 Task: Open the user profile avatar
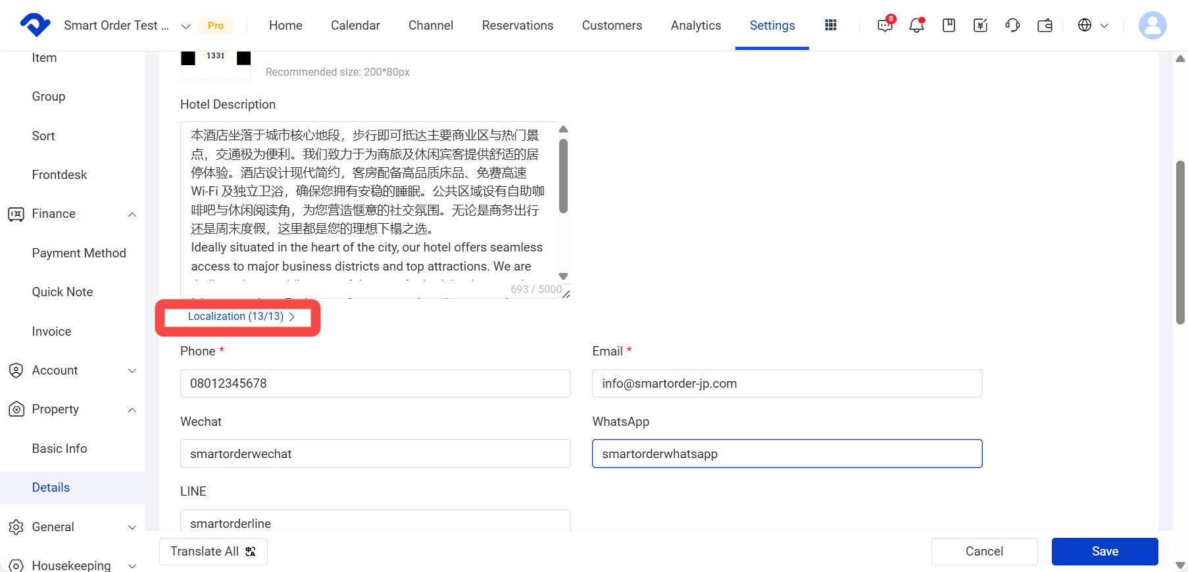(1152, 25)
